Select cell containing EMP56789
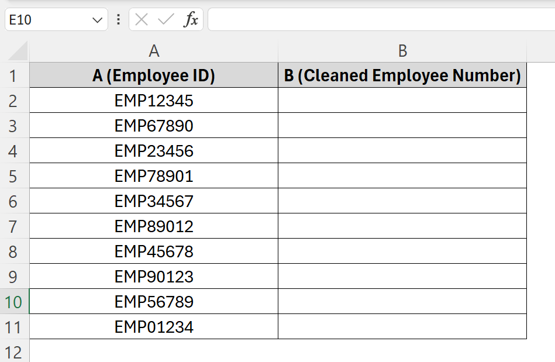The height and width of the screenshot is (362, 555). [x=154, y=302]
